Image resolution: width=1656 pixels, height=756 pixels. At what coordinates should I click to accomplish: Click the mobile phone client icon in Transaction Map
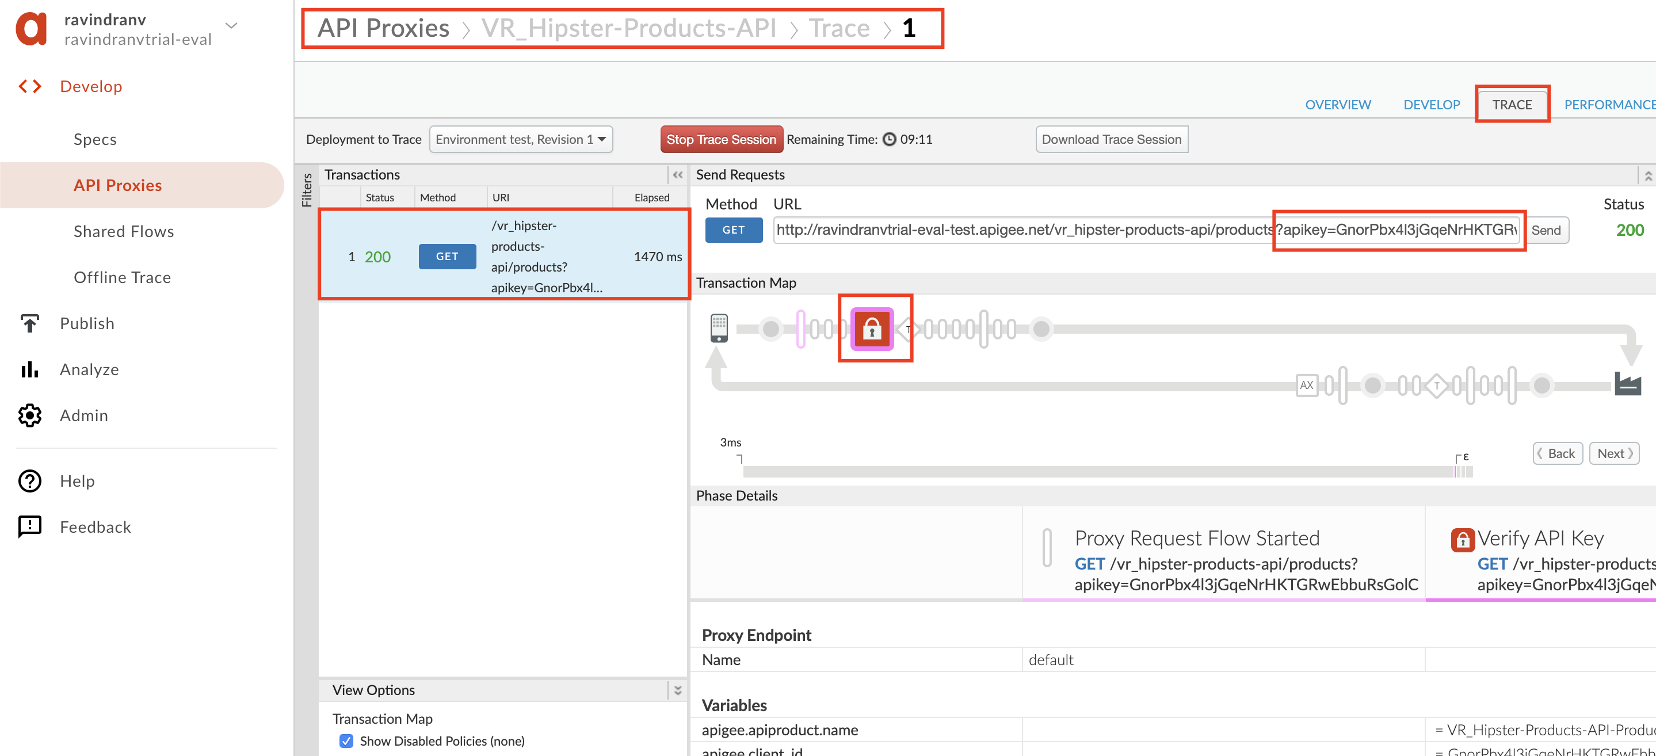(719, 329)
